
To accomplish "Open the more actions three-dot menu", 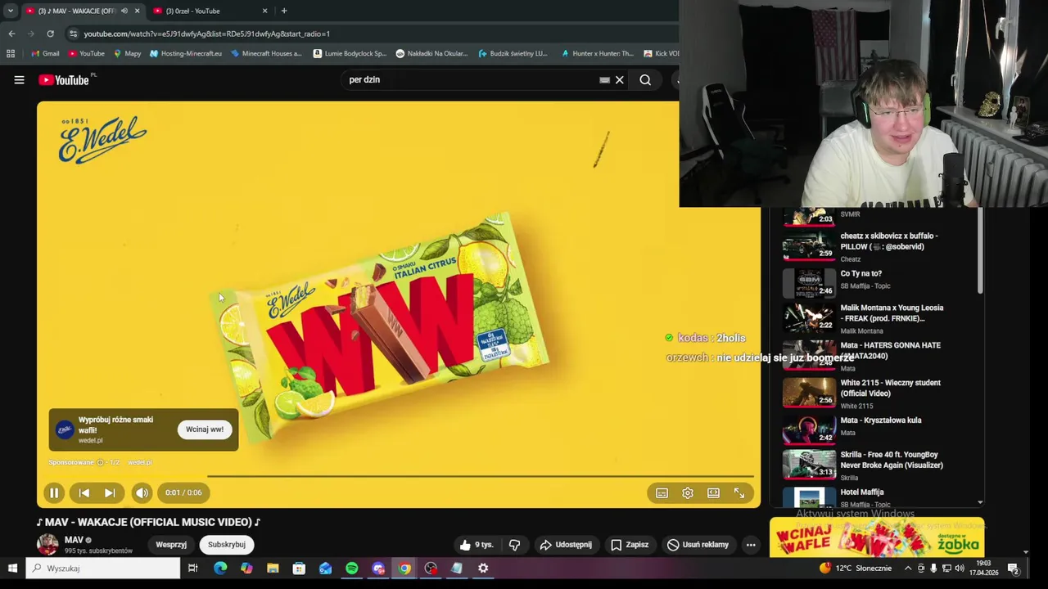I will tap(751, 545).
